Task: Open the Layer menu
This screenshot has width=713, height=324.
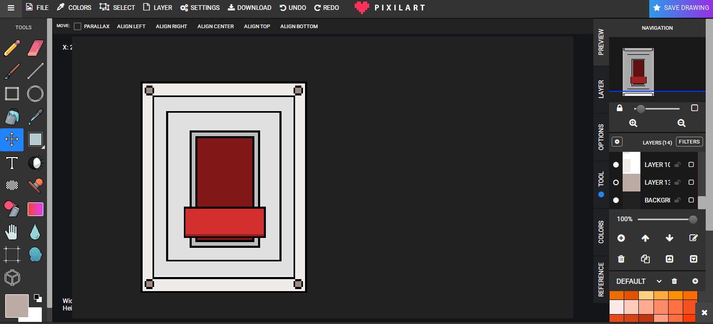Action: coord(157,8)
